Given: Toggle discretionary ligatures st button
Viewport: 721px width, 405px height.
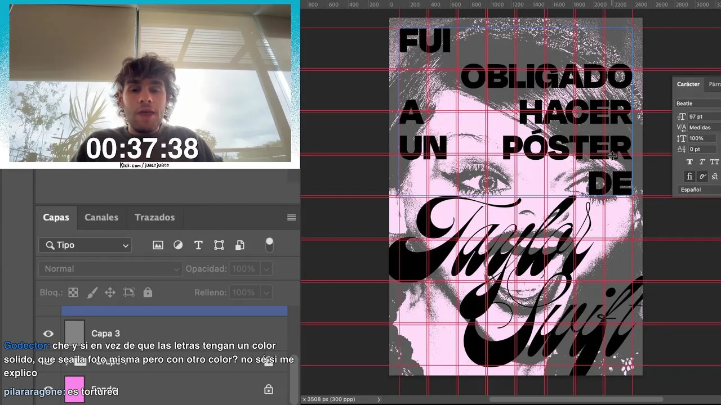Looking at the screenshot, I should coord(715,177).
